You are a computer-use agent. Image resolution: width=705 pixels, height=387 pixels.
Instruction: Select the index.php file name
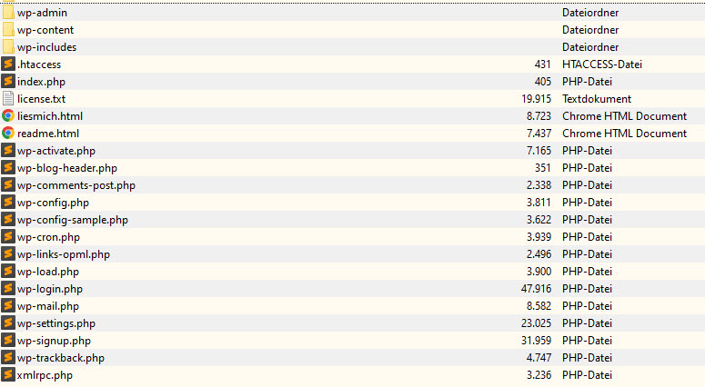41,82
